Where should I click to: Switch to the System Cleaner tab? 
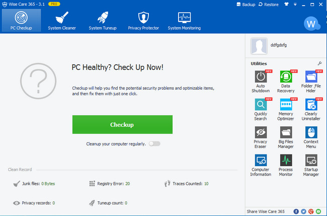coord(62,20)
